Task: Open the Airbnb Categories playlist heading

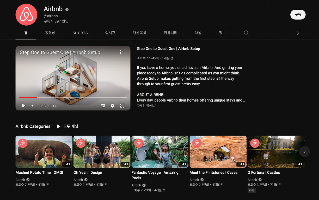Action: [x=33, y=126]
